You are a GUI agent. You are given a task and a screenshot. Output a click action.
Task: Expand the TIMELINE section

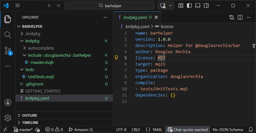click(x=30, y=123)
